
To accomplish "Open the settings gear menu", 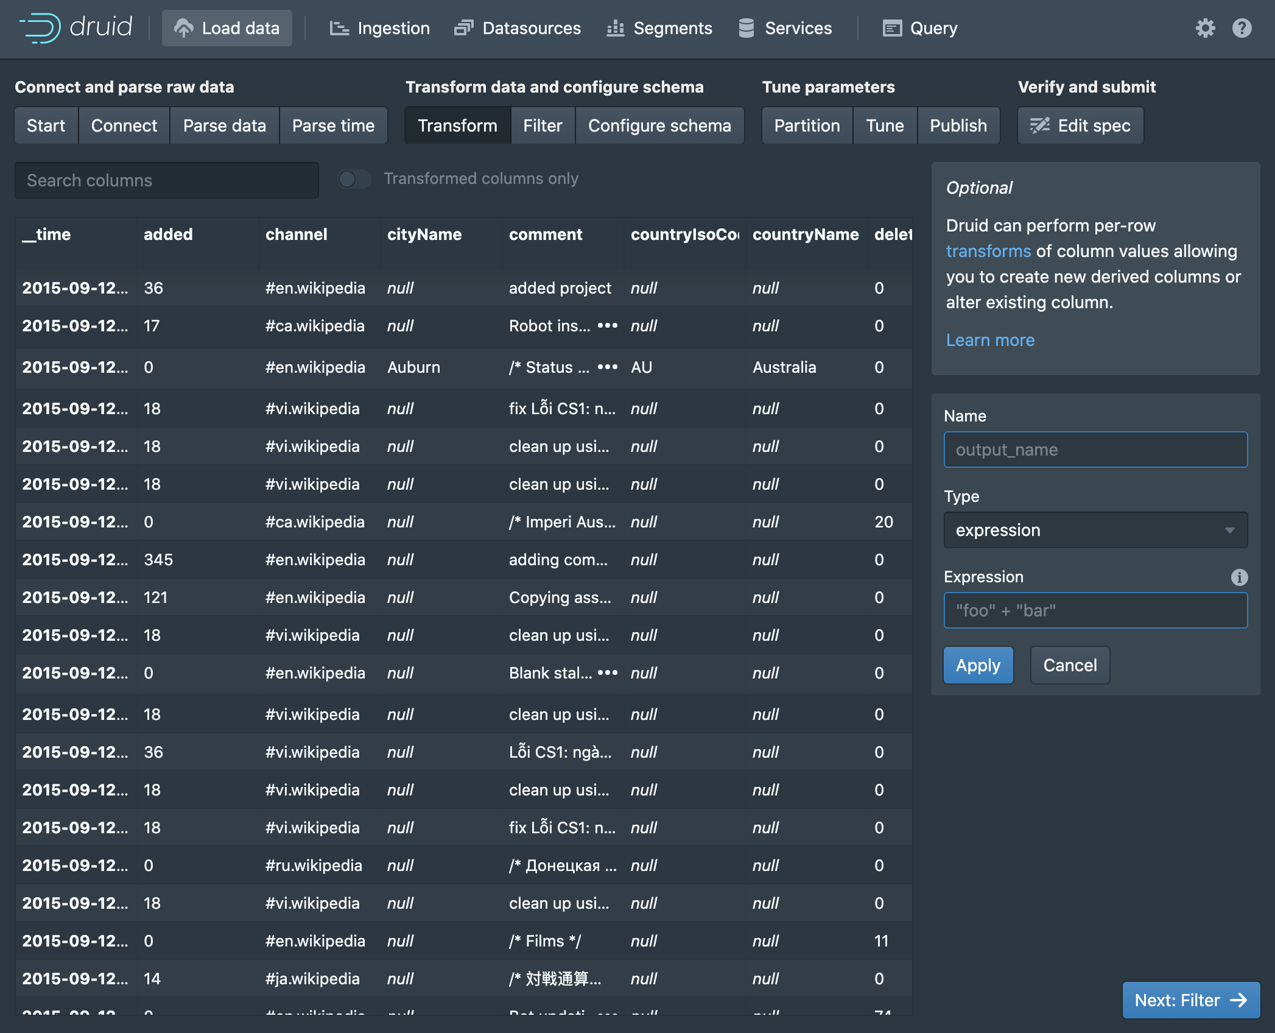I will coord(1205,28).
